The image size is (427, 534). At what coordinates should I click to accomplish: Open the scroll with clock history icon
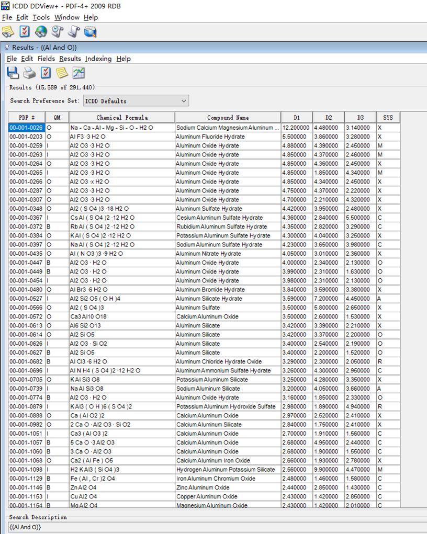[x=57, y=32]
